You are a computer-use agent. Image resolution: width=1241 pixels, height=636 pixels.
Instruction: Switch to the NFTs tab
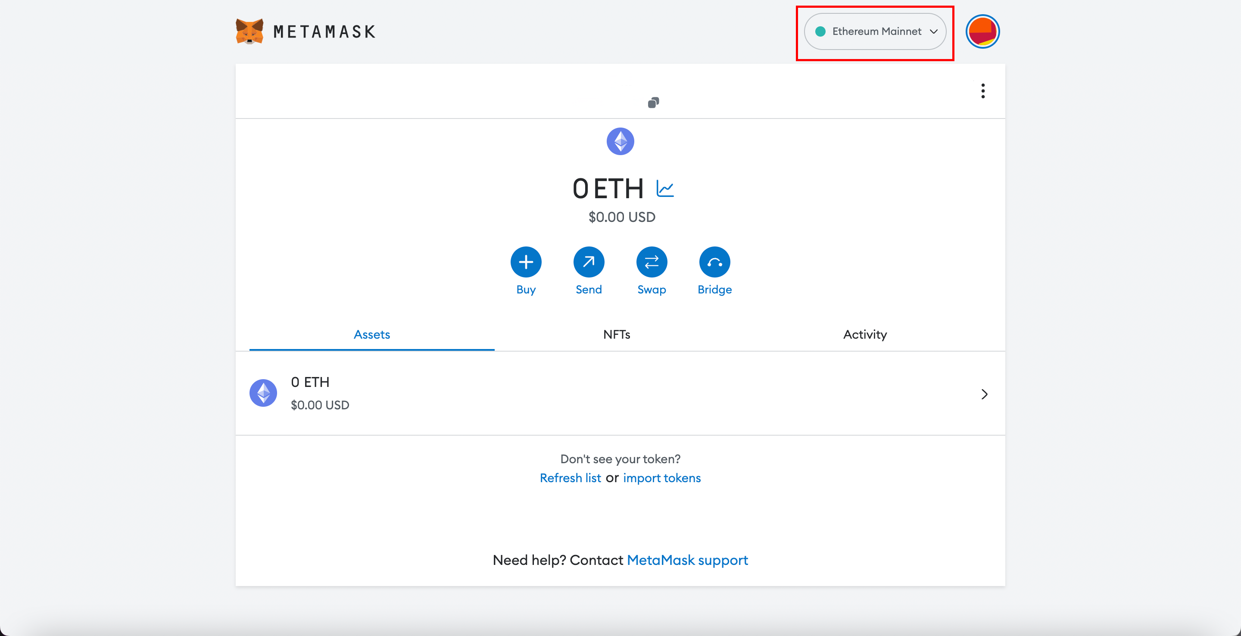pyautogui.click(x=617, y=334)
